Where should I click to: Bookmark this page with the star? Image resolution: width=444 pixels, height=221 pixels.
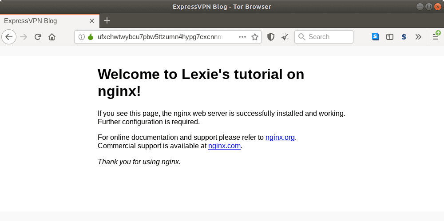[x=255, y=37]
